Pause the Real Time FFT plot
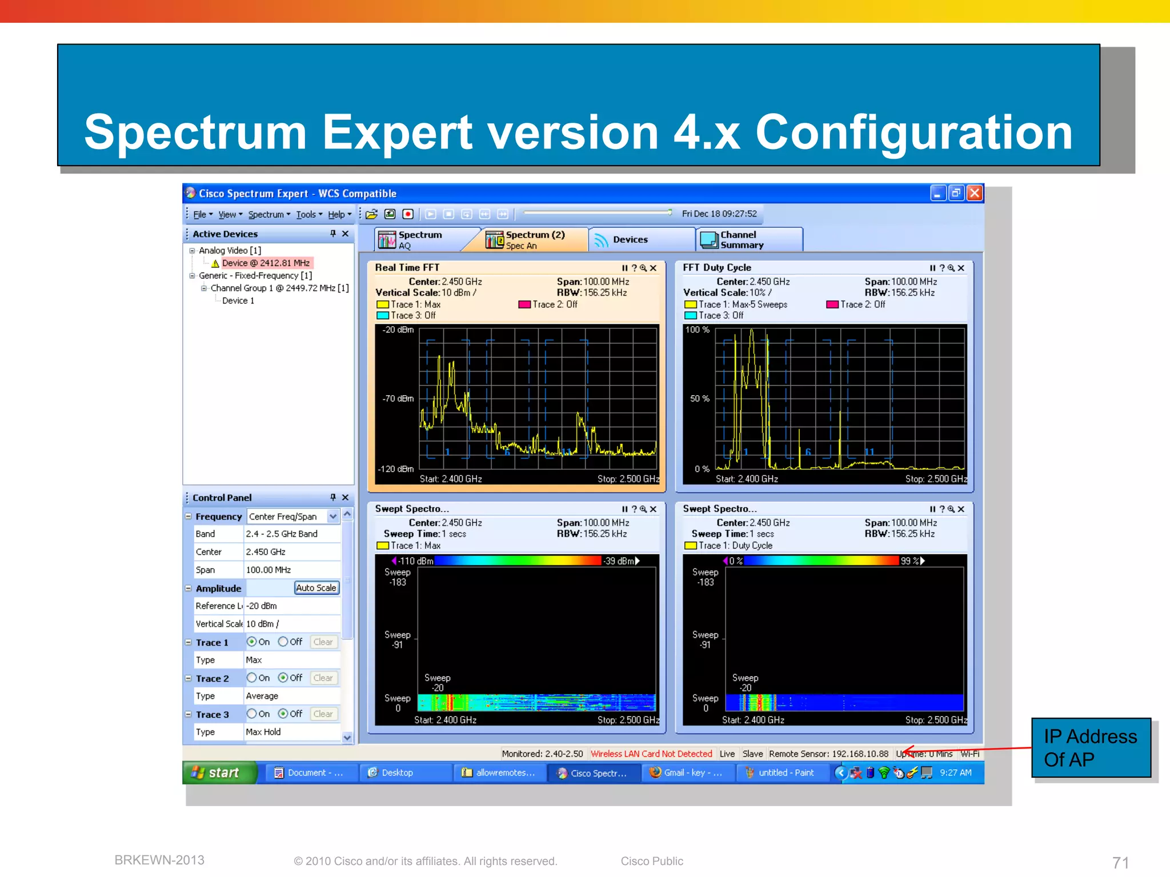This screenshot has width=1170, height=877. [x=625, y=268]
